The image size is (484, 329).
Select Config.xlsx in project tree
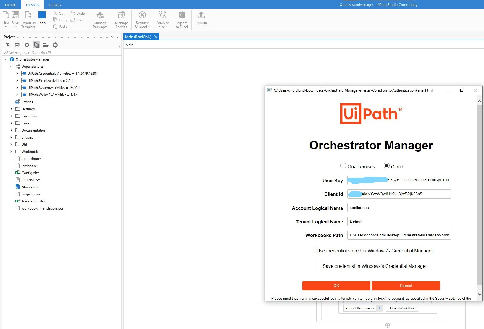coord(30,173)
